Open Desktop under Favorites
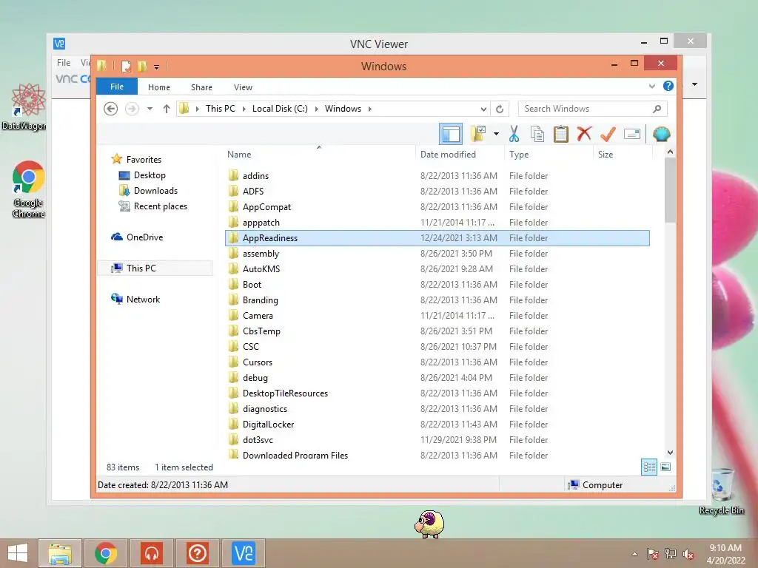758x568 pixels. click(150, 175)
